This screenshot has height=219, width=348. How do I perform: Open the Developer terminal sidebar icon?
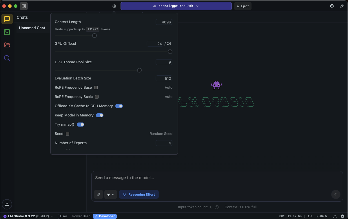[x=7, y=32]
